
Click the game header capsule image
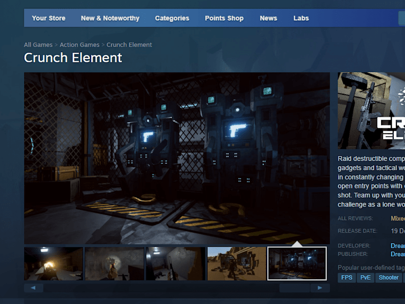[371, 110]
